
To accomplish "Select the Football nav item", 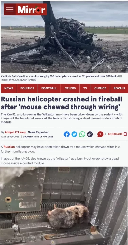I will pyautogui.click(x=49, y=88).
